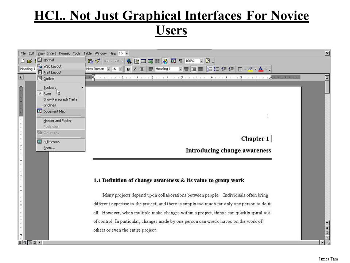This screenshot has width=350, height=263.
Task: Click Normal View icon at bottom left
Action: tap(20, 243)
